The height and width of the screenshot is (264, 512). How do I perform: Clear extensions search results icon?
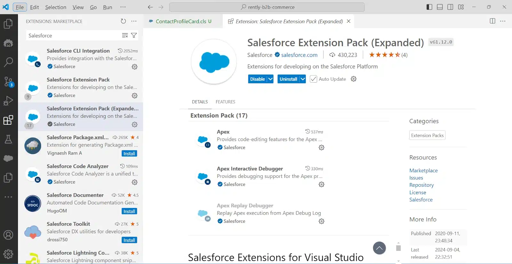[125, 36]
